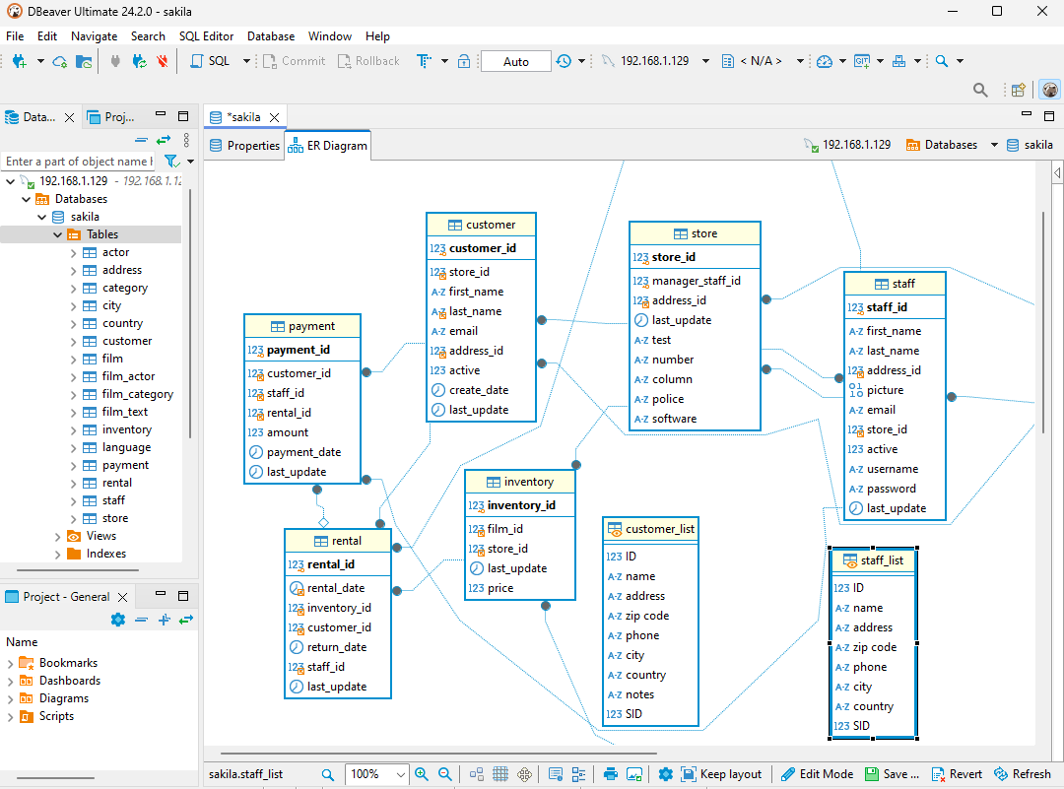
Task: Click the cloud configuration gear icon
Action: (60, 61)
